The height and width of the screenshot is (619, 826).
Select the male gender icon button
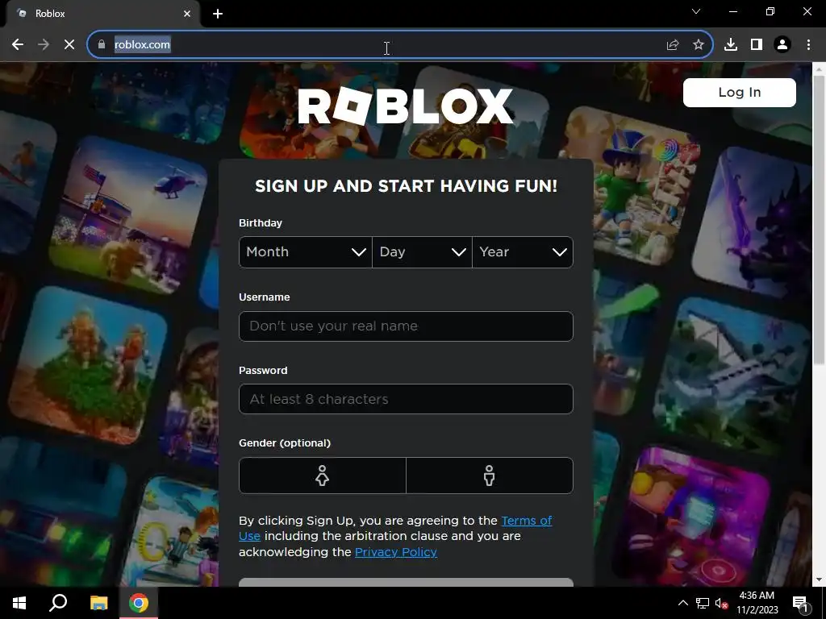tap(490, 476)
